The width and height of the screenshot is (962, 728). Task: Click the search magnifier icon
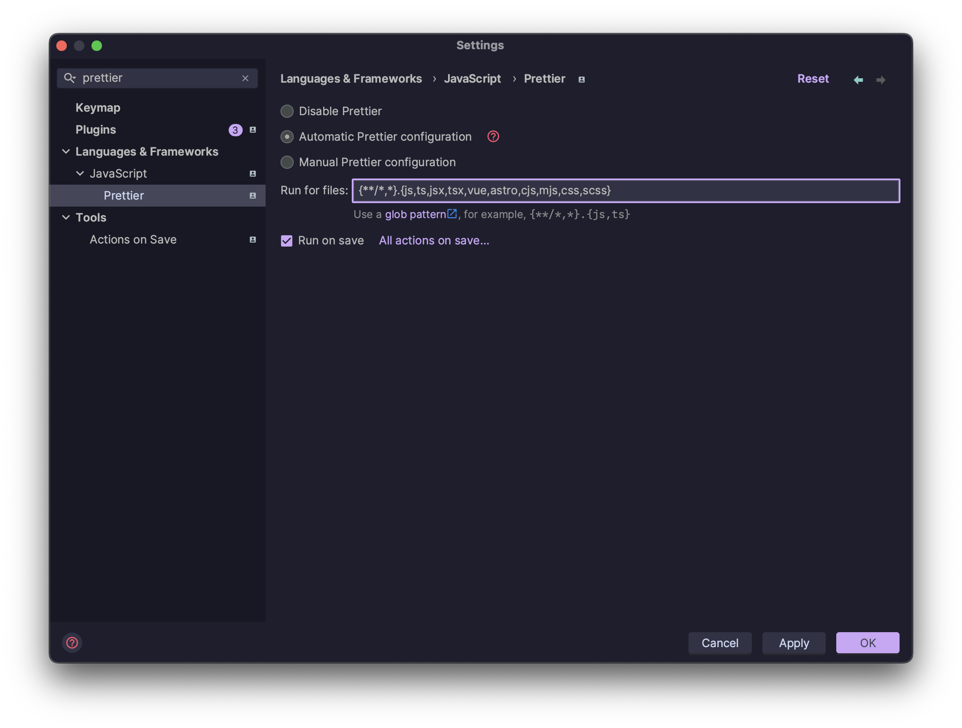(x=70, y=78)
